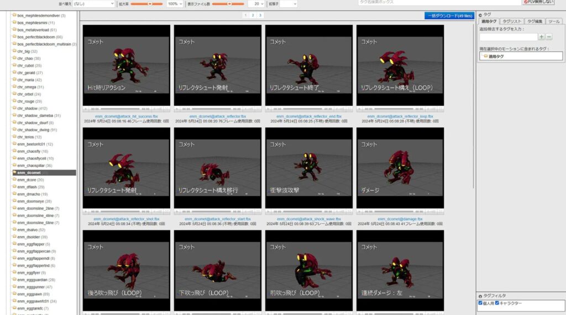
Task: Collapse the タグフィルタ panel header icon
Action: [480, 296]
